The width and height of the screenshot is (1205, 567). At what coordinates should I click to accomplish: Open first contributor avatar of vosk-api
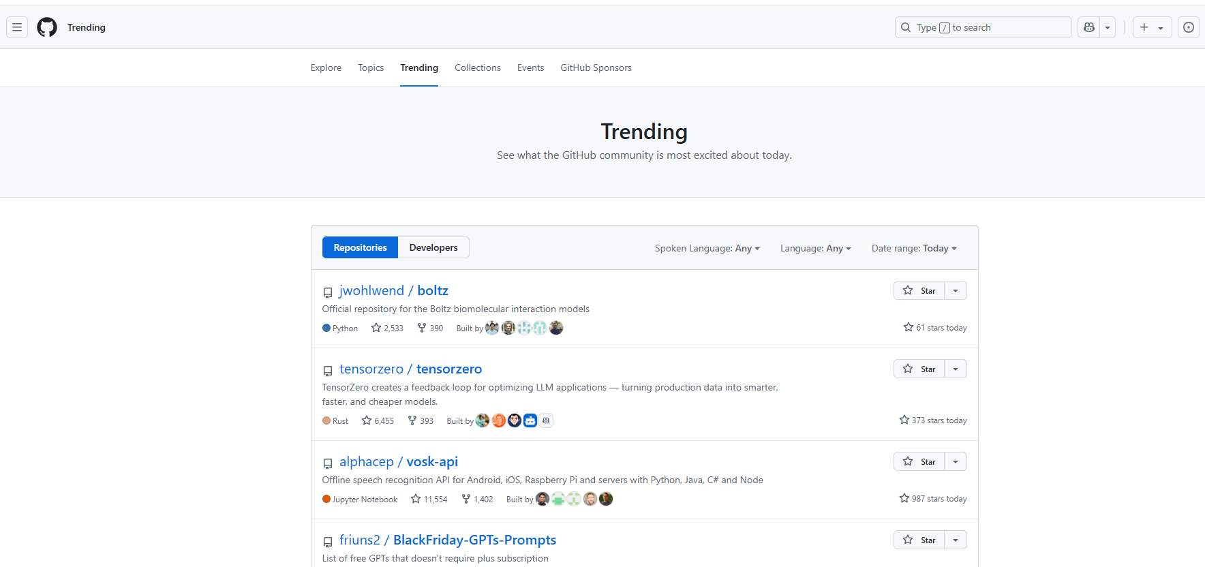(543, 499)
